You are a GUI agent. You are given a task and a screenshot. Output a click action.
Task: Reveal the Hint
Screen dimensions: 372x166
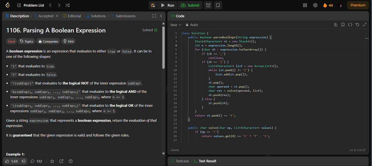click(x=69, y=41)
